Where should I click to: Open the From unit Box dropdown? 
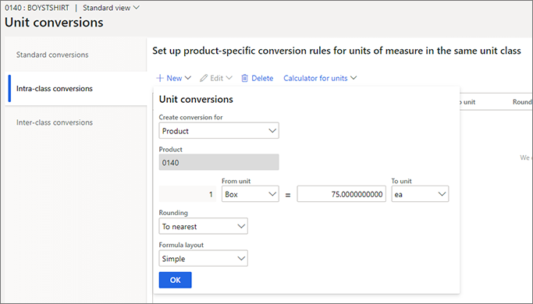251,194
